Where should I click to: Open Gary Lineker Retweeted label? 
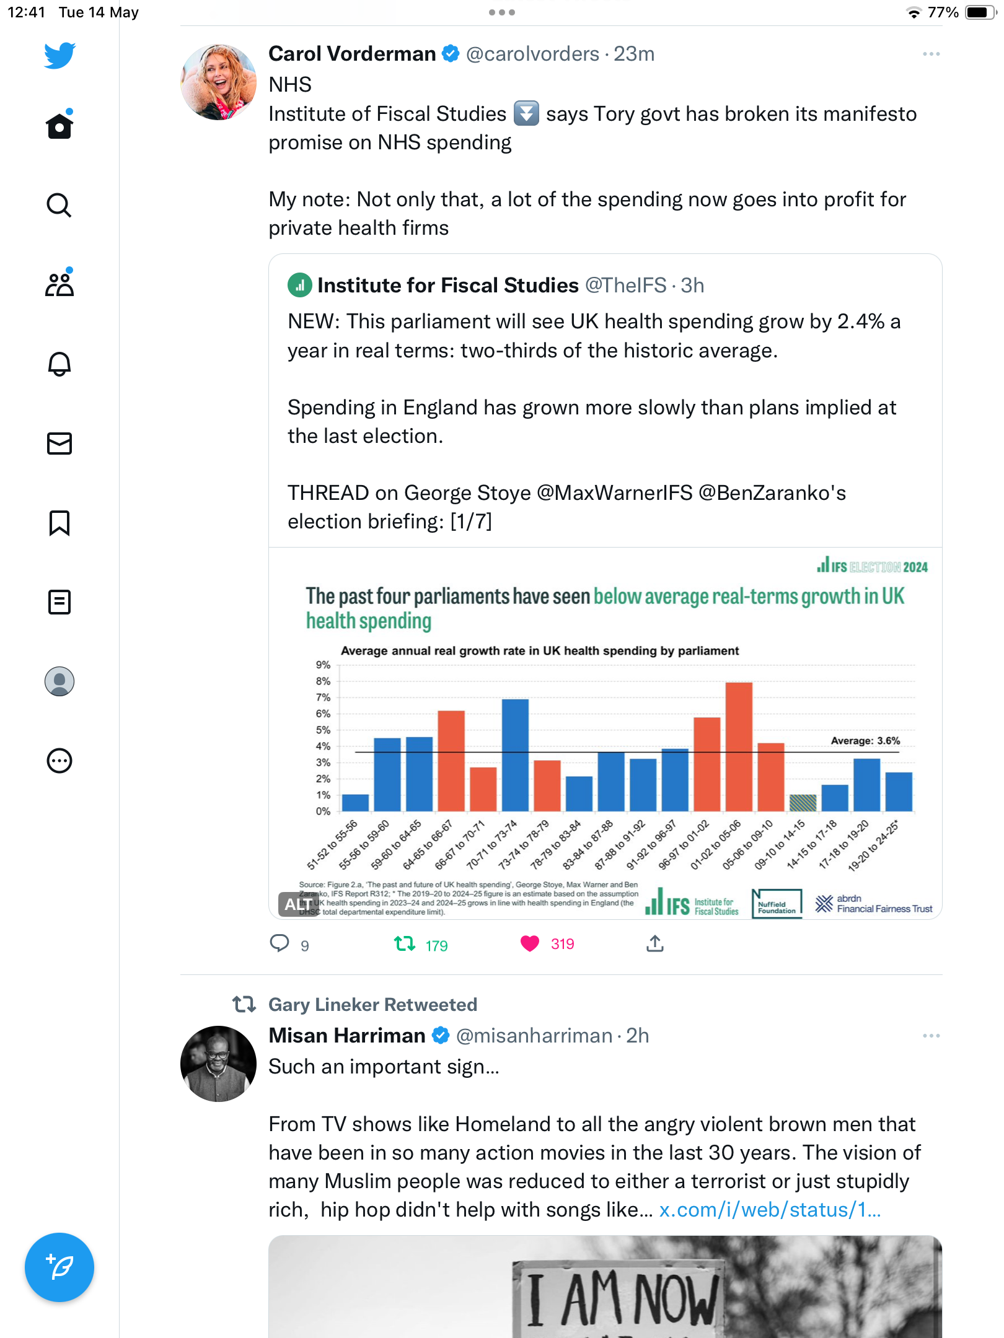tap(372, 1004)
